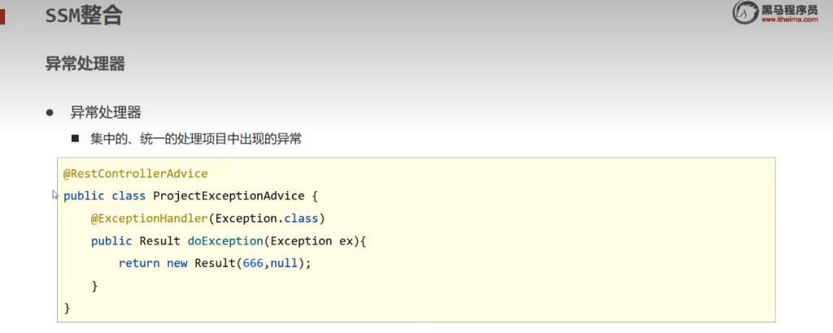Click the red accent bar beside the title
The width and height of the screenshot is (833, 333).
coord(2,15)
